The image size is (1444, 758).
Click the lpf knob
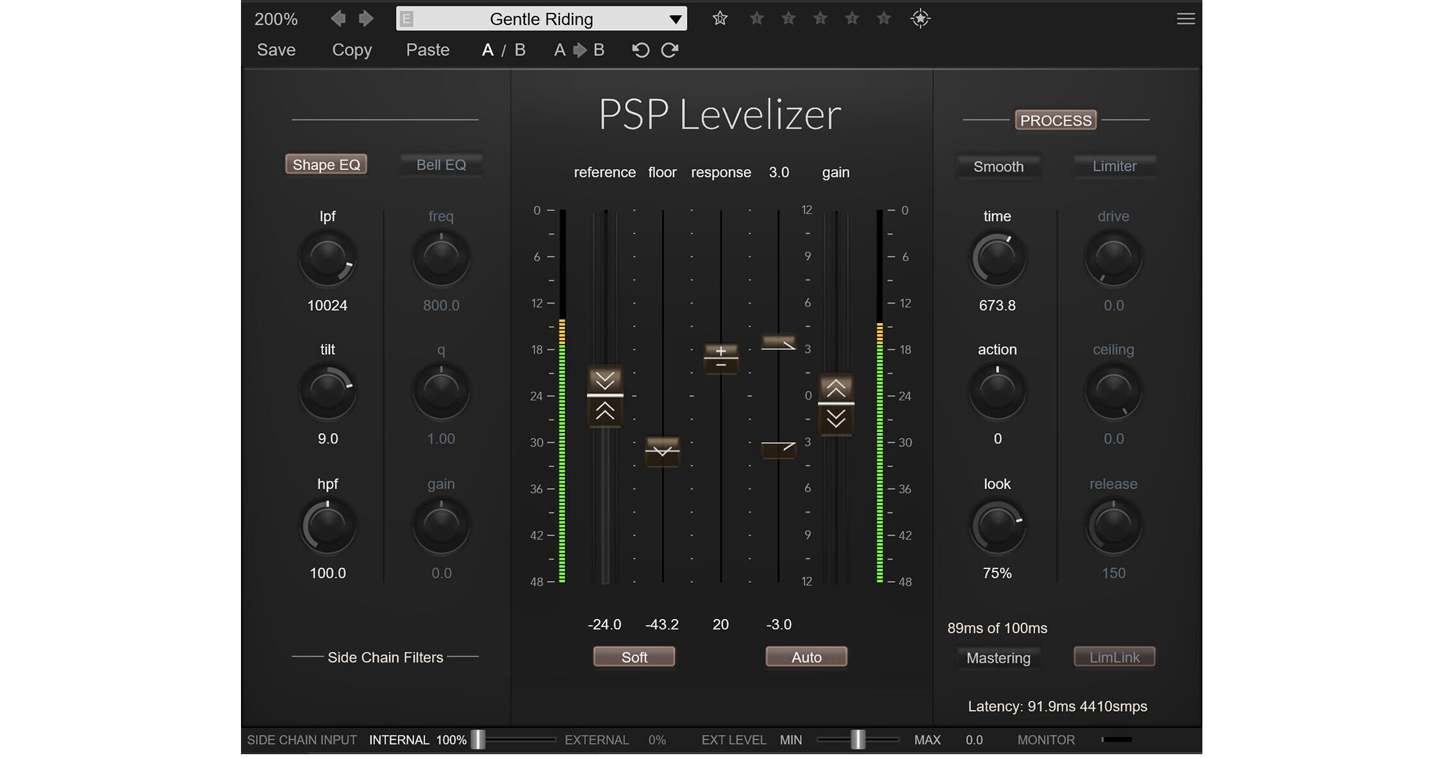(x=328, y=259)
